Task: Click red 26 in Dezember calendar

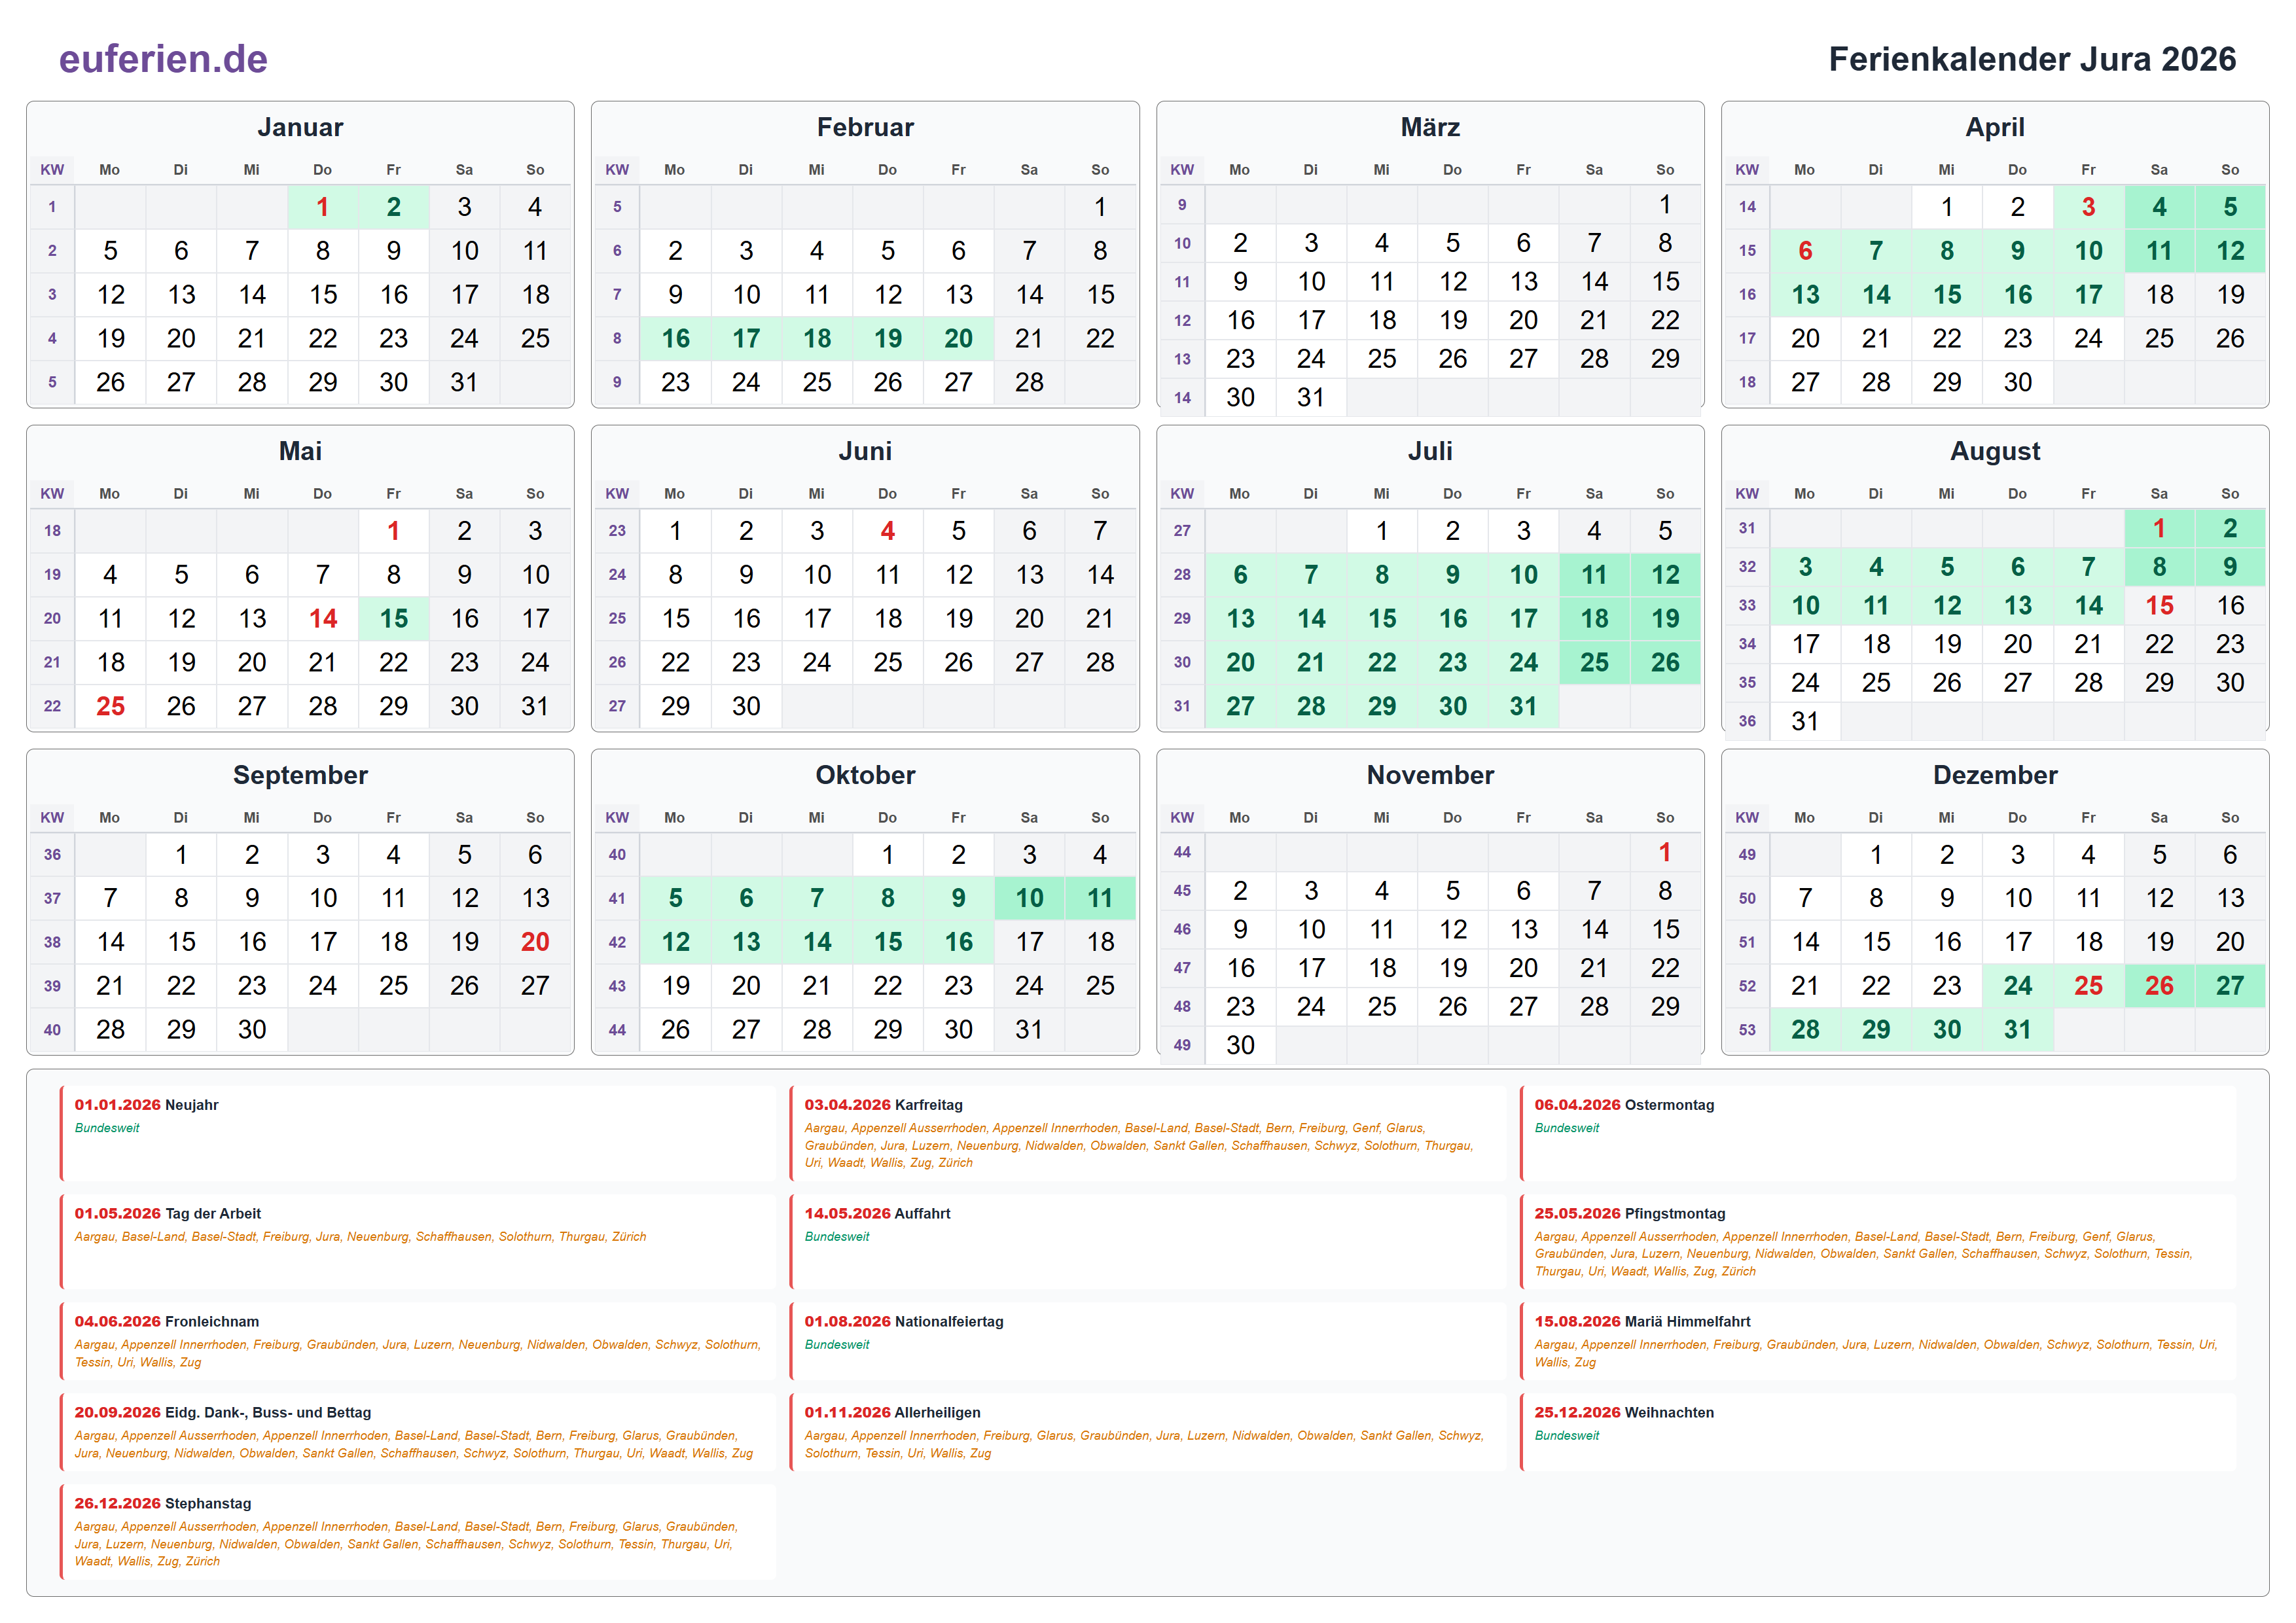Action: 2159,986
